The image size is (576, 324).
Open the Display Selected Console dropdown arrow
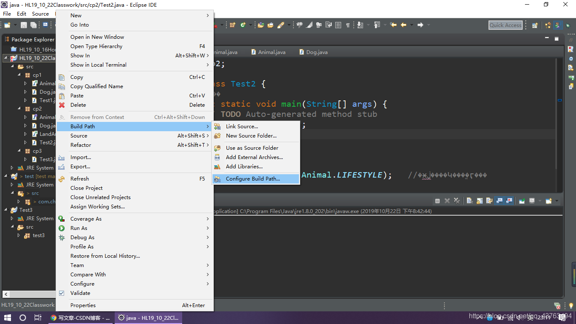point(540,201)
